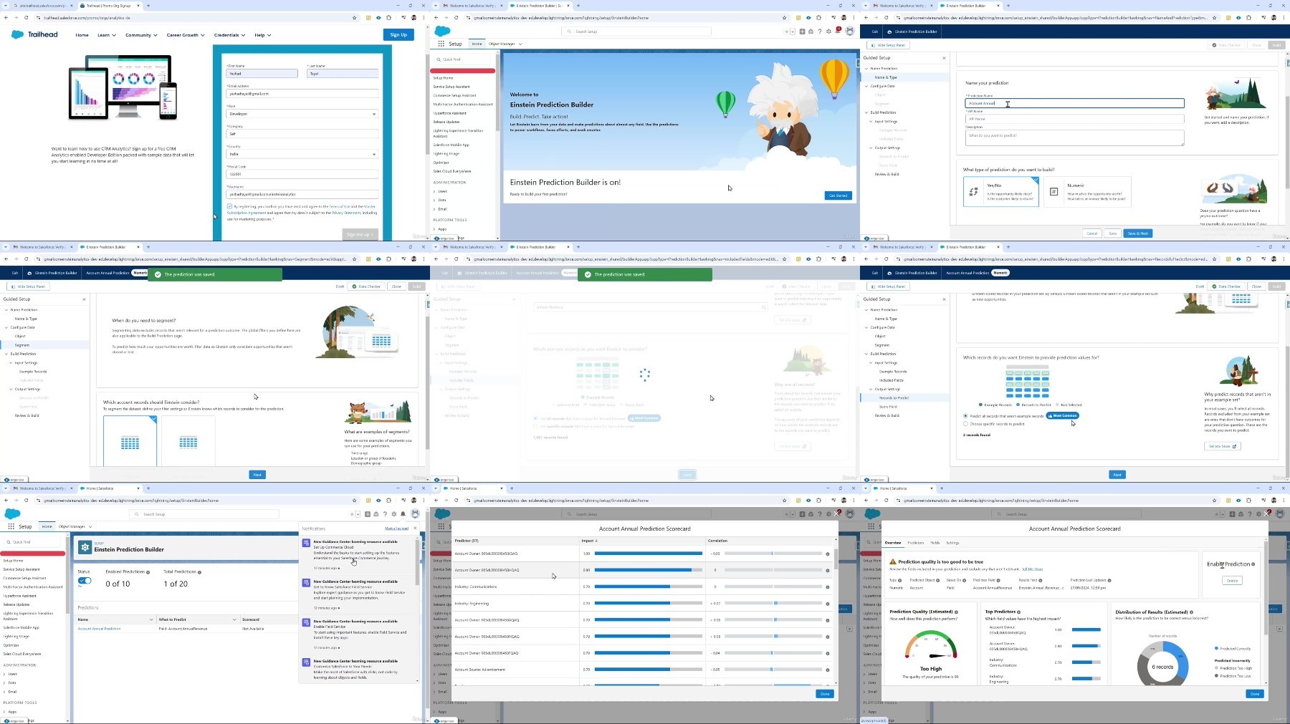Close Guided Setup panel in Name your prediction window

[944, 58]
